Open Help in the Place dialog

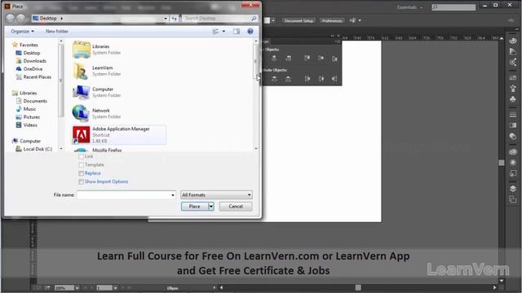(250, 31)
